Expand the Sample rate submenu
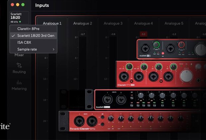The image size is (206, 140). [33, 49]
